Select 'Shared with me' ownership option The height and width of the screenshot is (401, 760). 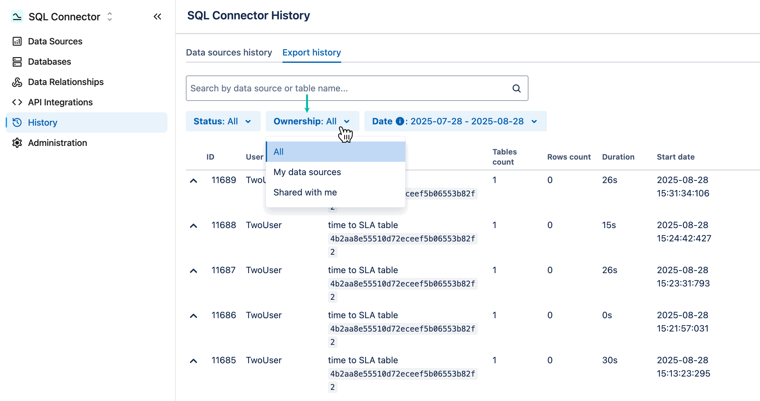305,192
